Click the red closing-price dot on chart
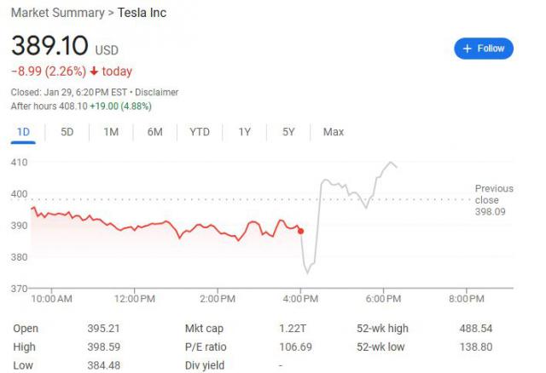 (300, 231)
